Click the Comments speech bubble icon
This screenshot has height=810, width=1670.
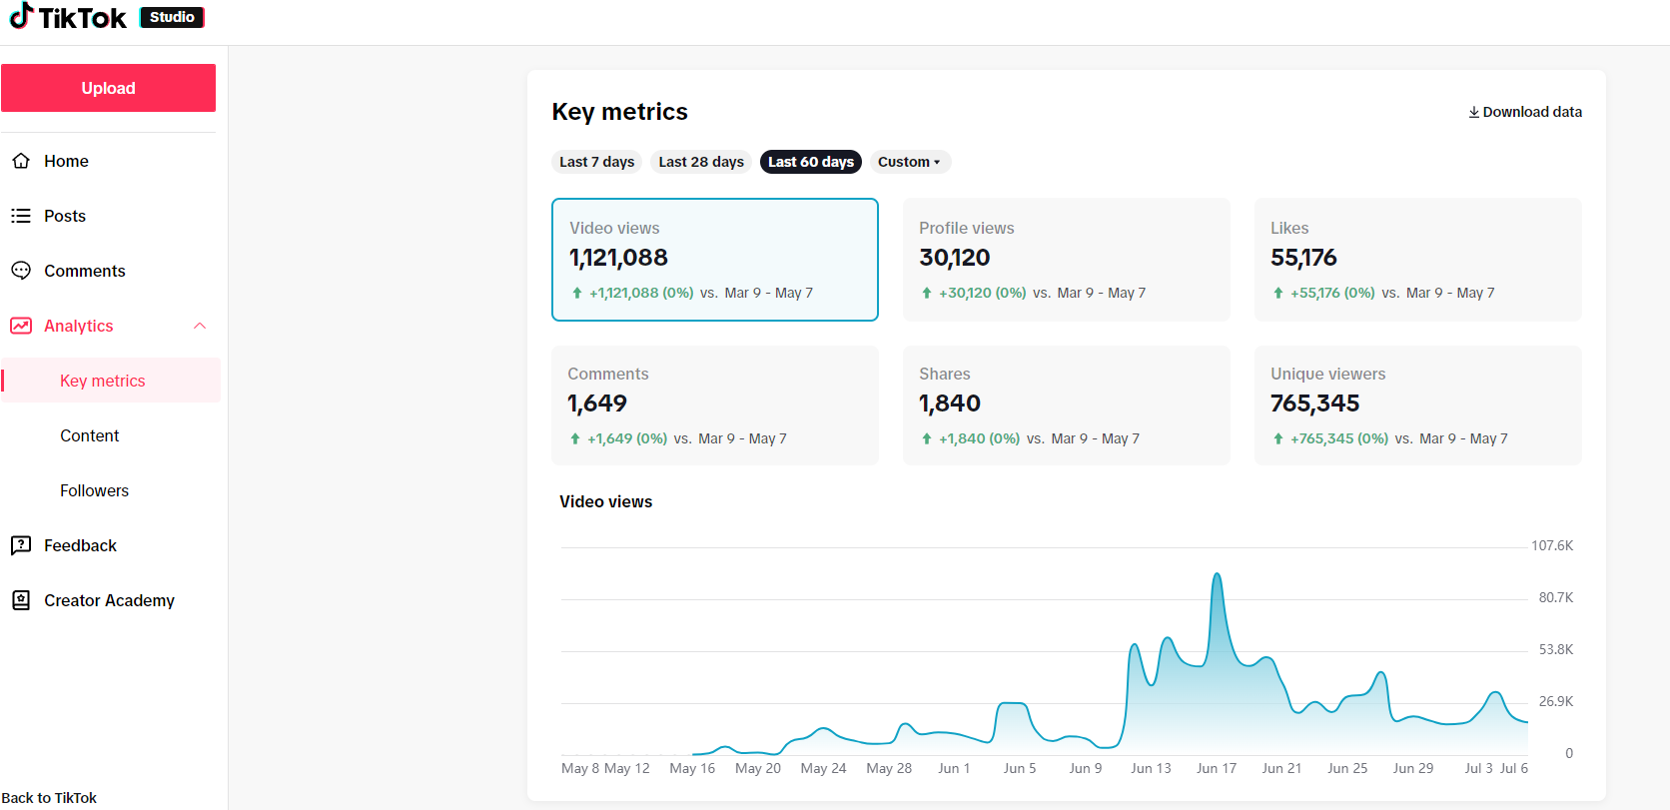click(21, 271)
